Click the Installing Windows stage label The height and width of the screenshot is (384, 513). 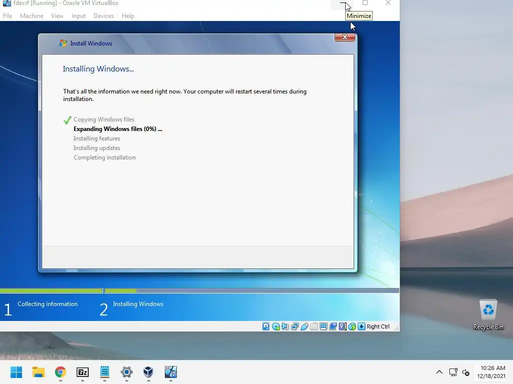(138, 304)
